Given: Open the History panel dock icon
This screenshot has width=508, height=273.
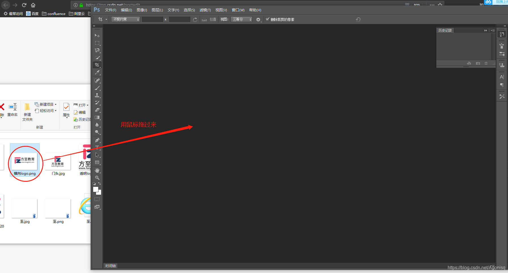Looking at the screenshot, I should coord(502,34).
